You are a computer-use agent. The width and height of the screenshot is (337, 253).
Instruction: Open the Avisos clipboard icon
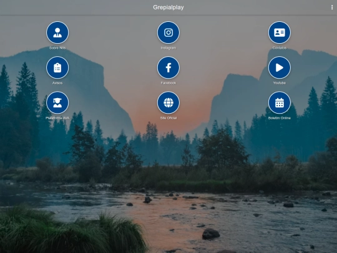tap(57, 67)
